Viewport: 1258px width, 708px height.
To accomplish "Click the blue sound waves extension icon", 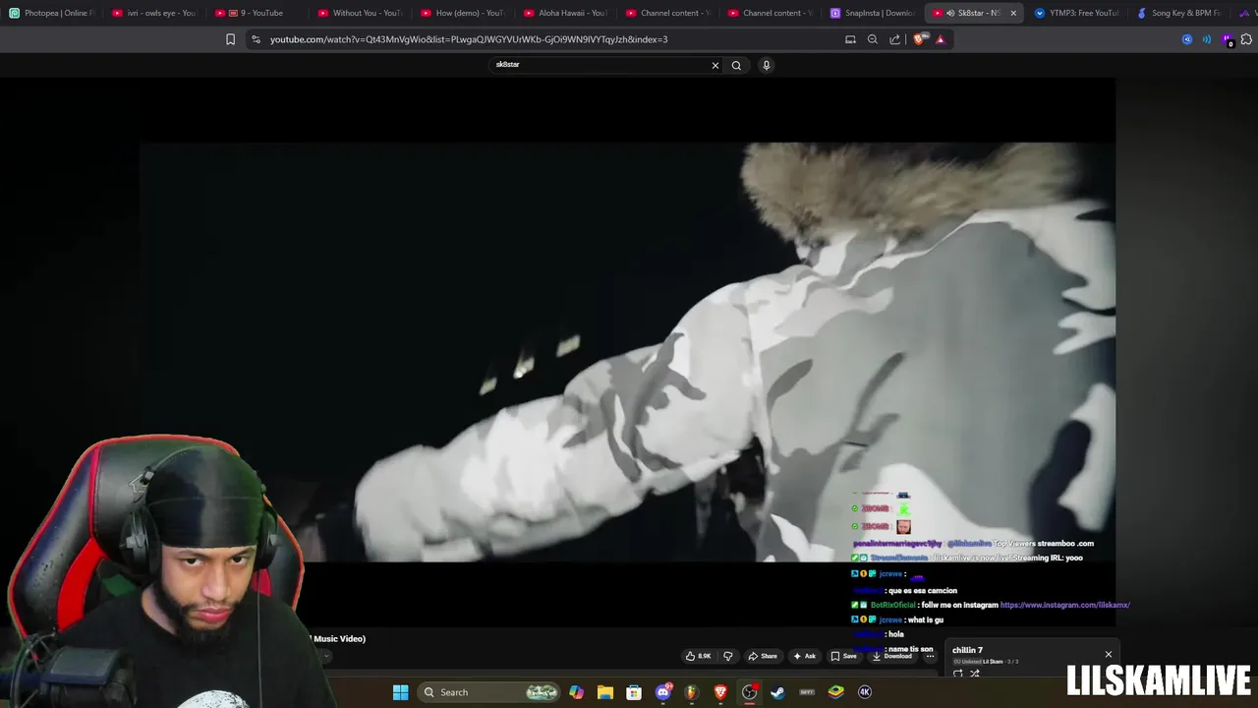I will pyautogui.click(x=1207, y=39).
